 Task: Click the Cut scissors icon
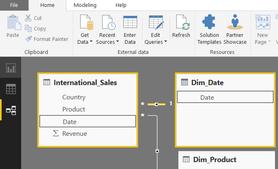[x=28, y=18]
